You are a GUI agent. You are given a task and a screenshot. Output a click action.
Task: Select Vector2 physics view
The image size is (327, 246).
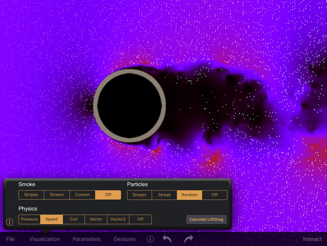click(118, 219)
